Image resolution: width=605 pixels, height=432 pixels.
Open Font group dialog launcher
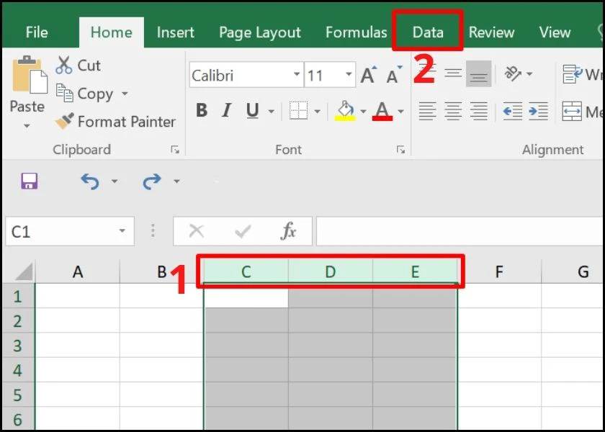pyautogui.click(x=401, y=150)
